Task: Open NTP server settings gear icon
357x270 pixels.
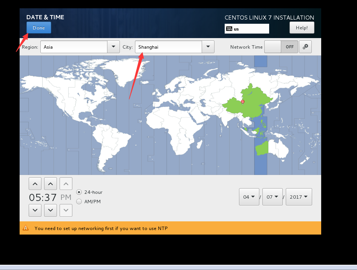Action: click(x=305, y=47)
